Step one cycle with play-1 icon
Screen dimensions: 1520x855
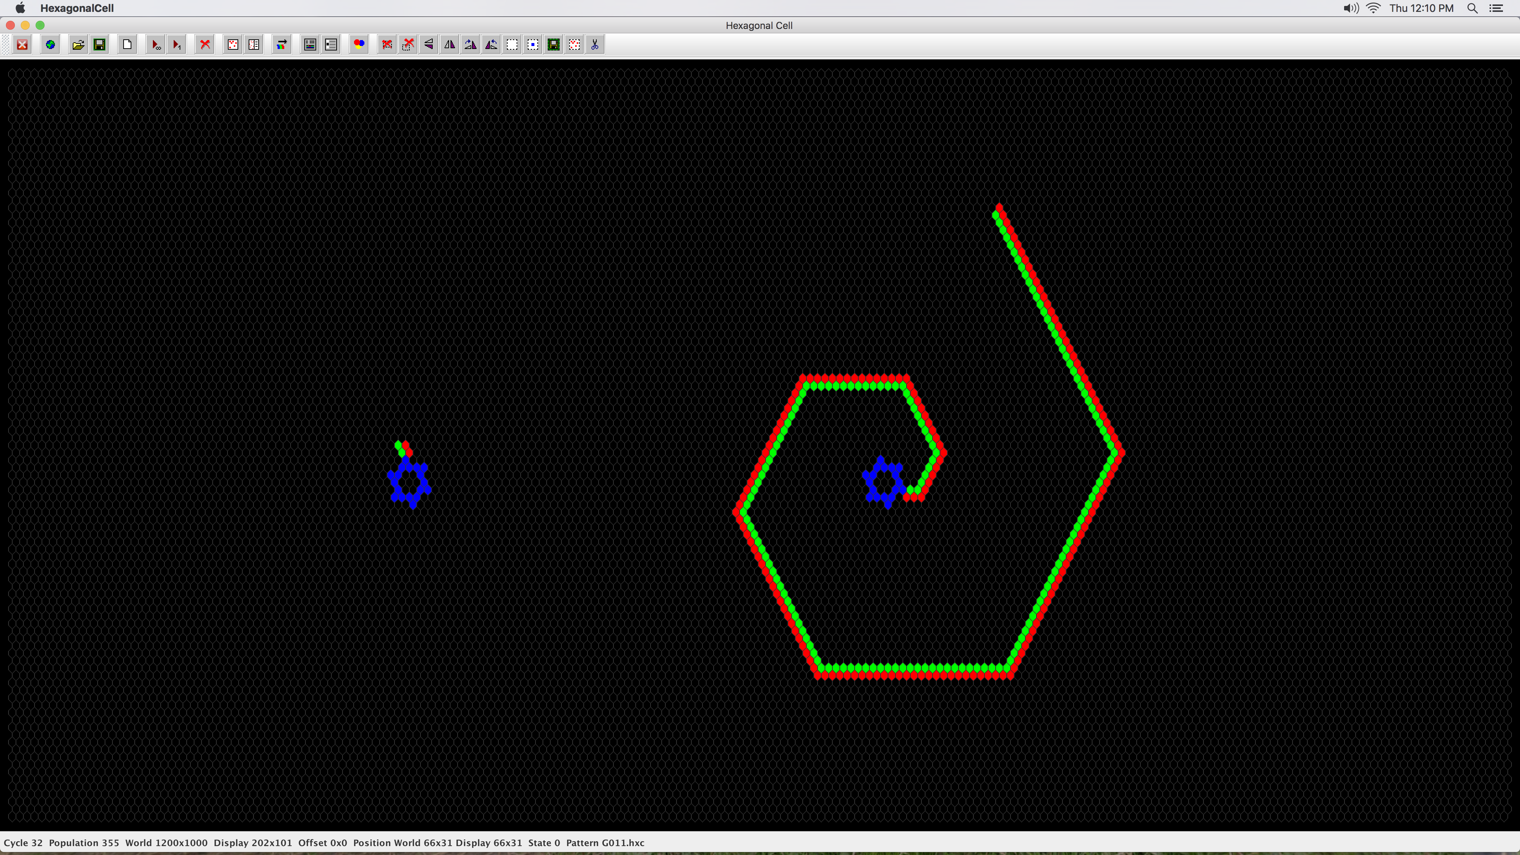[x=176, y=45]
